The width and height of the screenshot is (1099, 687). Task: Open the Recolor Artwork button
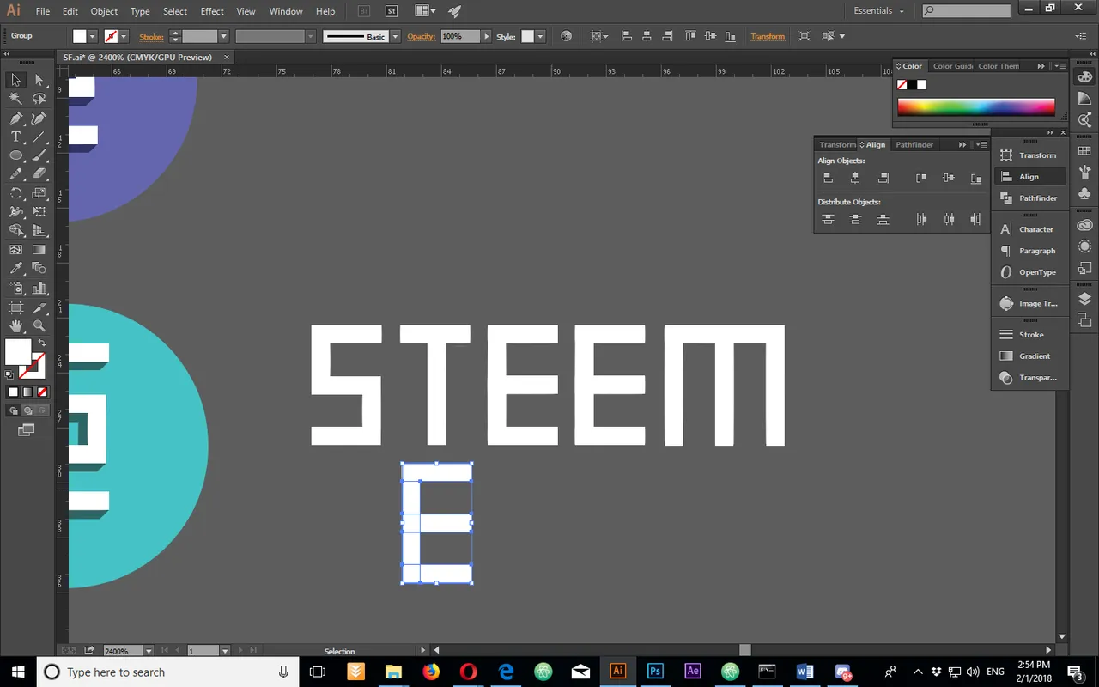coord(566,36)
